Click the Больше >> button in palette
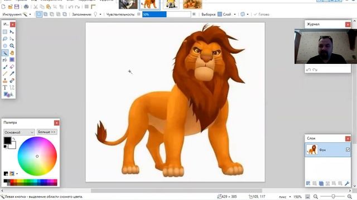357x200 pixels. (x=47, y=132)
